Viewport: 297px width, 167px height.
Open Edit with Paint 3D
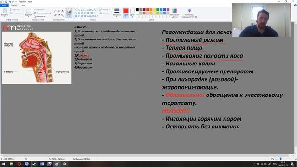click(189, 13)
